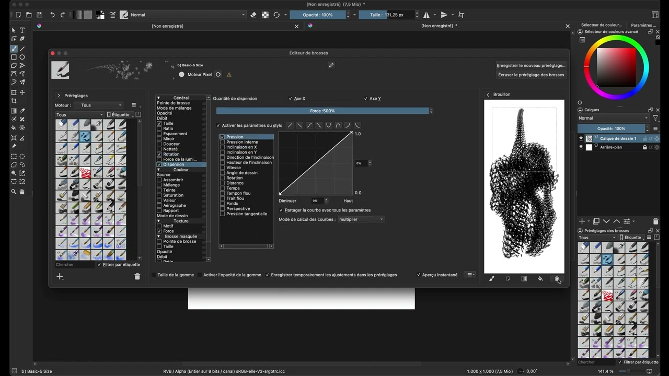Open the Moteur engine dropdown
The image size is (669, 376).
click(x=98, y=105)
